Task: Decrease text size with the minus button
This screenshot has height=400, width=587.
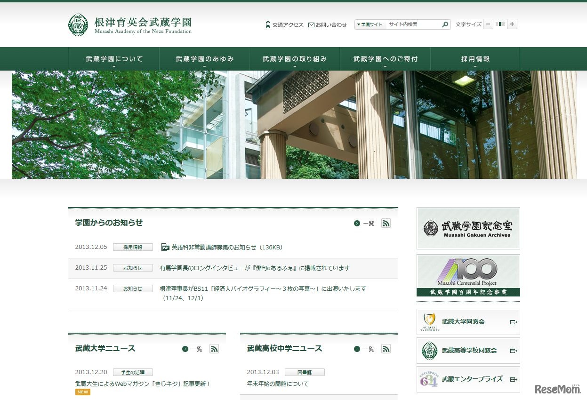Action: [x=488, y=24]
